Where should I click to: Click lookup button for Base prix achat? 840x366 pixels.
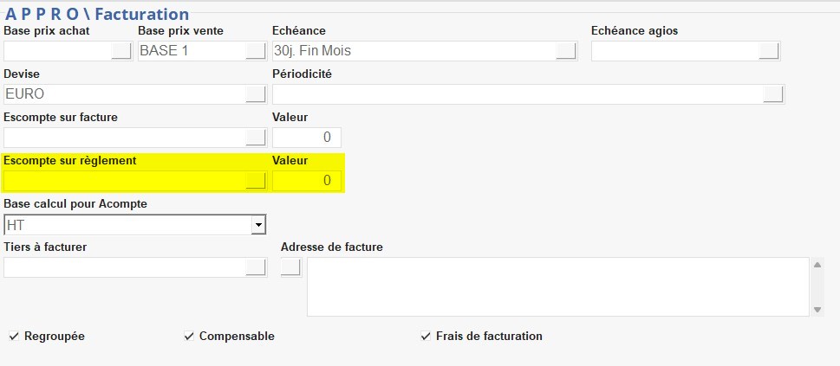pyautogui.click(x=121, y=51)
